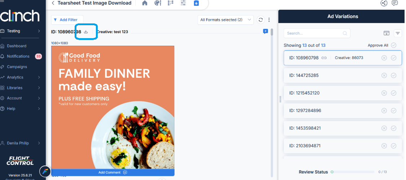This screenshot has width=406, height=180.
Task: Open Dashboard in the sidebar
Action: point(17,46)
